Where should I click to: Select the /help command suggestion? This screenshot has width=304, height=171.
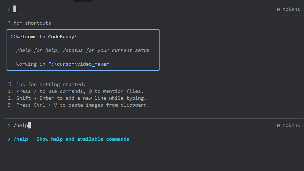point(21,139)
